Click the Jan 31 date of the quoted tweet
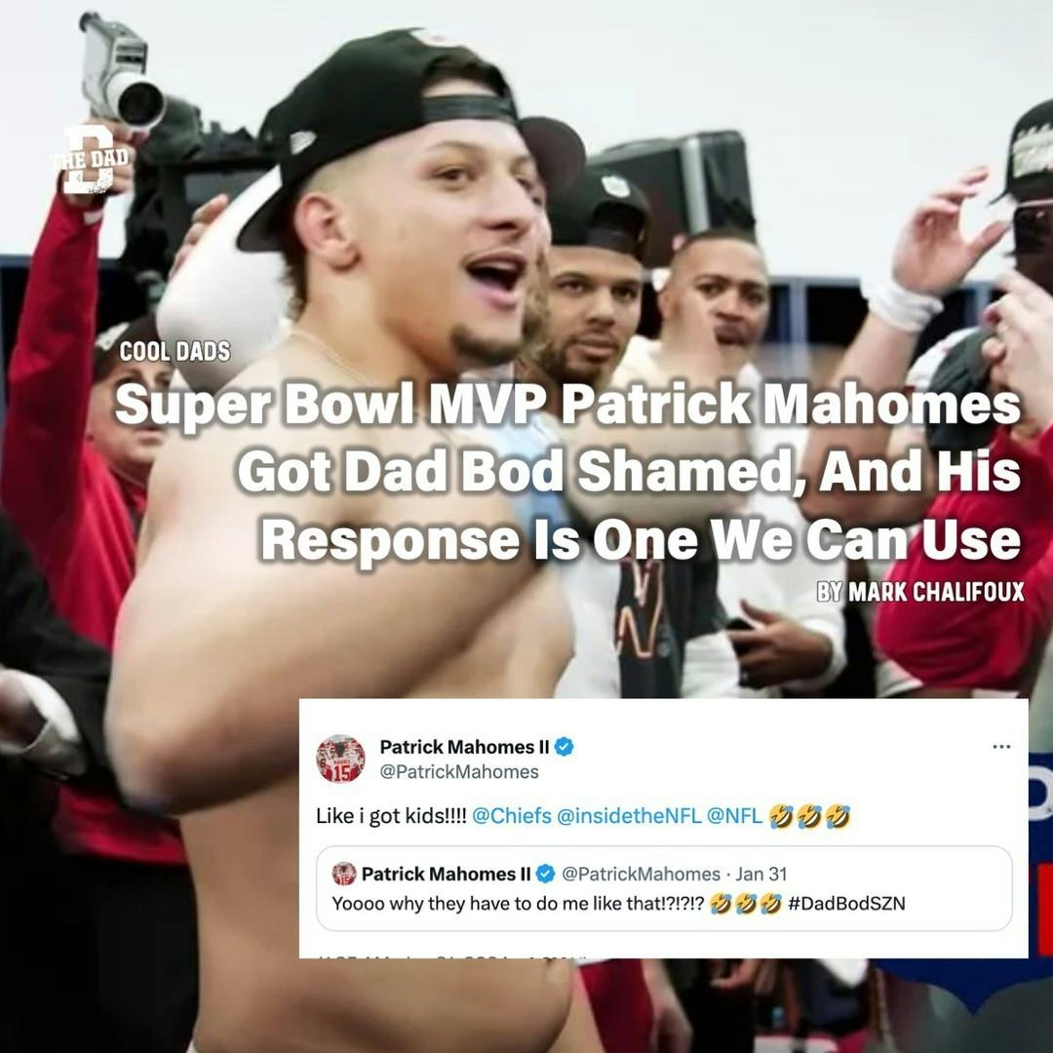1053x1053 pixels. pyautogui.click(x=760, y=874)
